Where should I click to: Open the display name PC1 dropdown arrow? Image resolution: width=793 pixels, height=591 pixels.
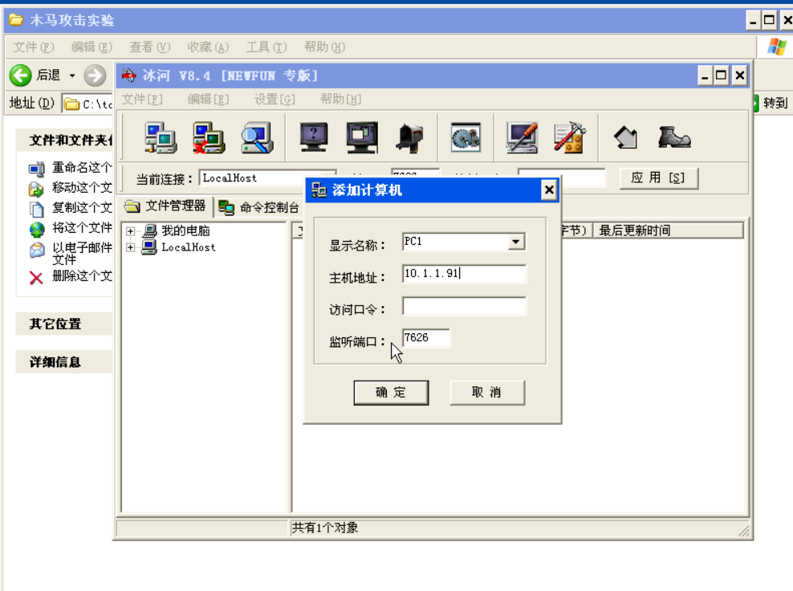click(x=515, y=242)
